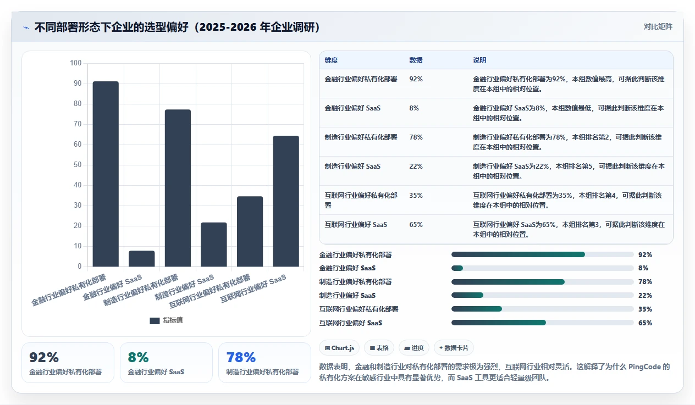The width and height of the screenshot is (695, 405).
Task: Click the 维度 column header
Action: (x=332, y=60)
